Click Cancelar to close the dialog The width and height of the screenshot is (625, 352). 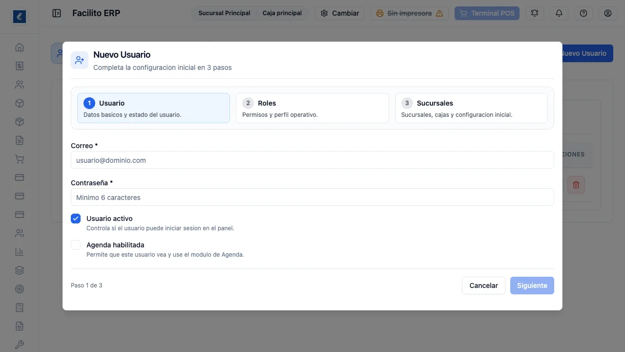click(483, 286)
